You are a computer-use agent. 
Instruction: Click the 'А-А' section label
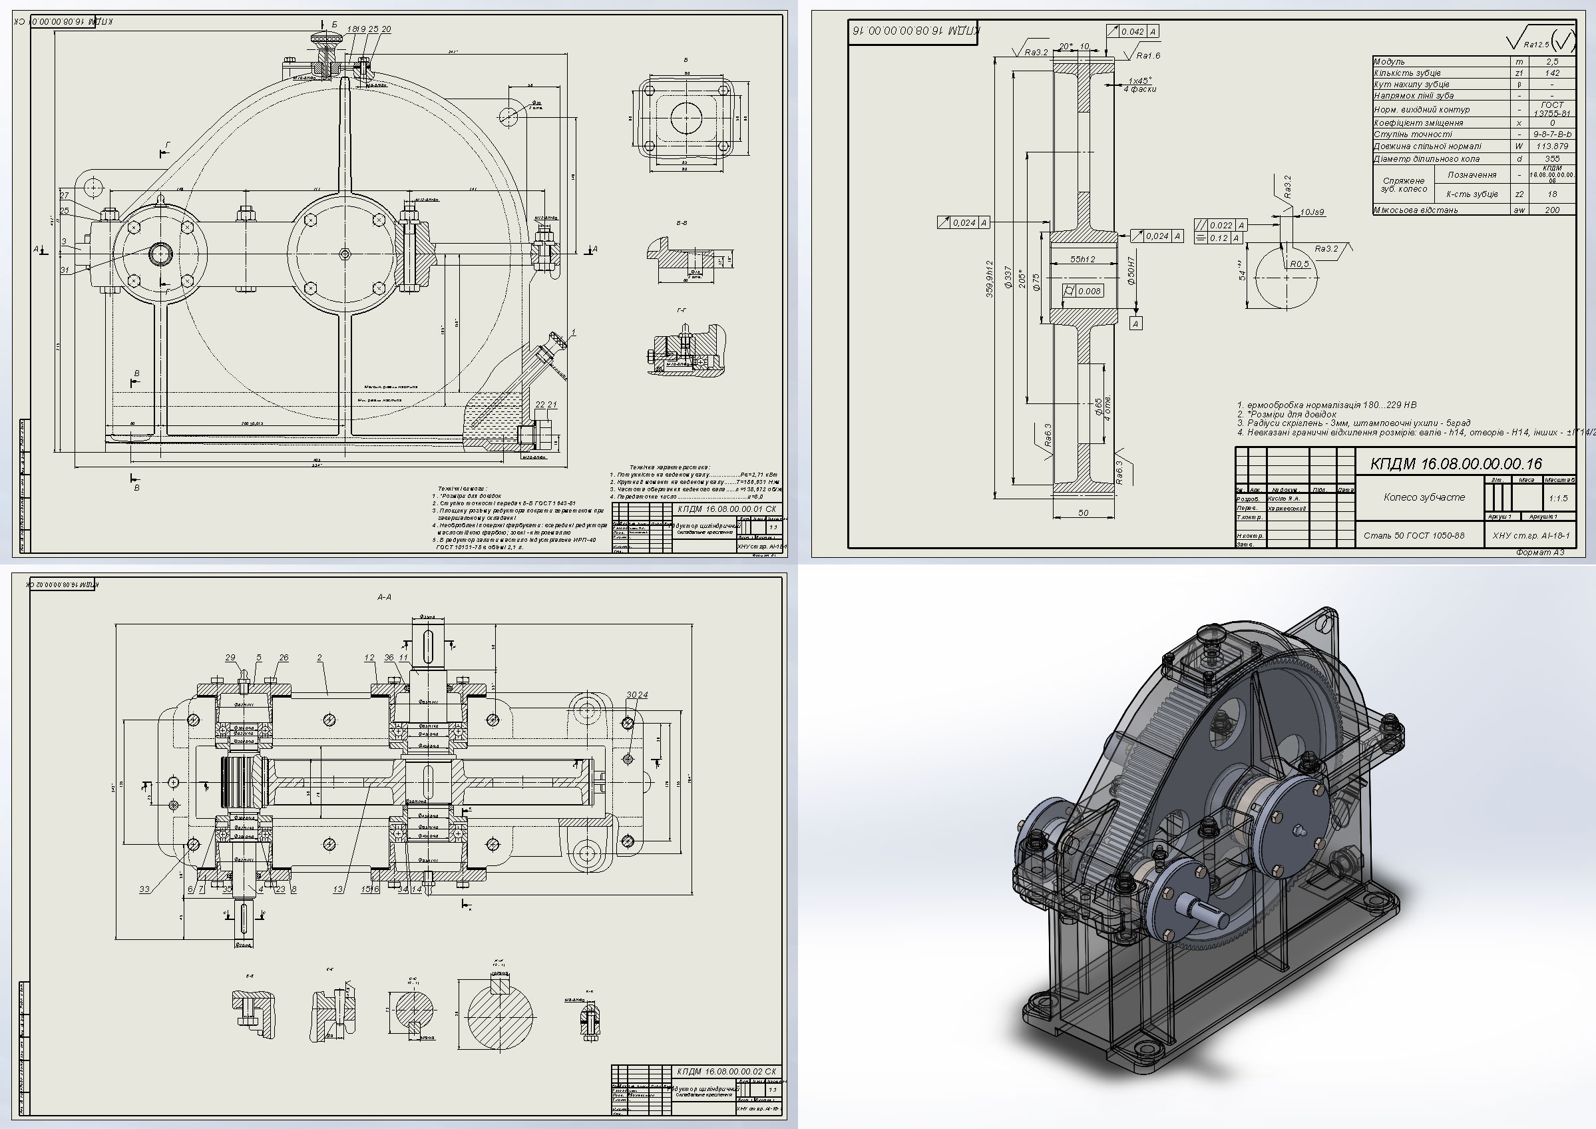(x=385, y=596)
